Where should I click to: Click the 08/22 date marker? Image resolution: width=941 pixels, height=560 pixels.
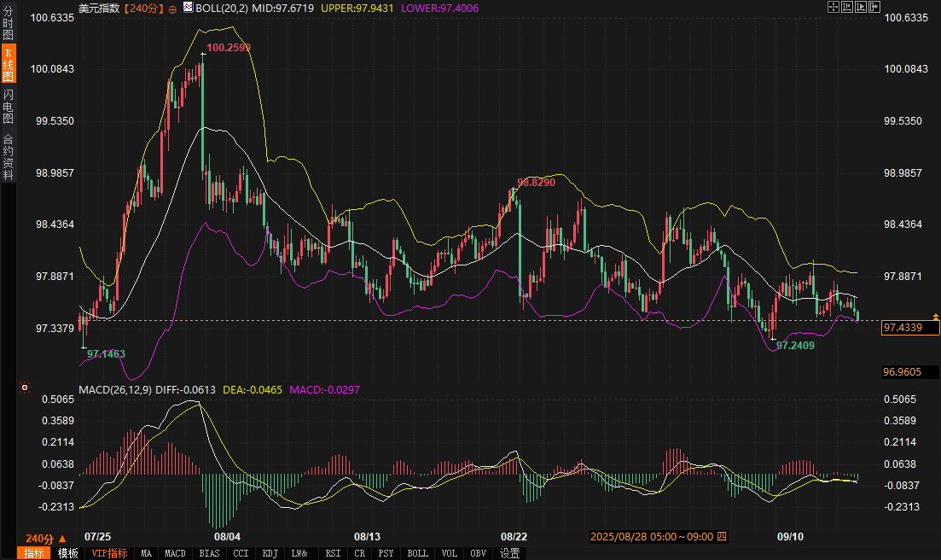point(514,537)
